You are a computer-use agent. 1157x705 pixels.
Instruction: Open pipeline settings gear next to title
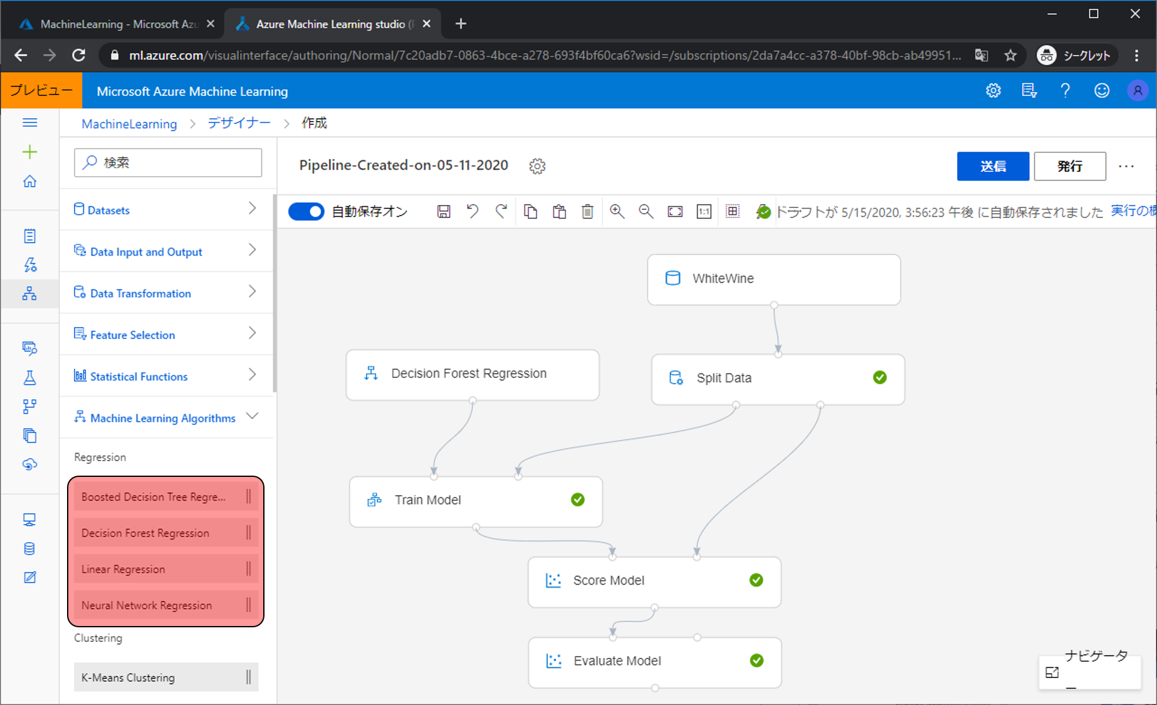tap(537, 166)
